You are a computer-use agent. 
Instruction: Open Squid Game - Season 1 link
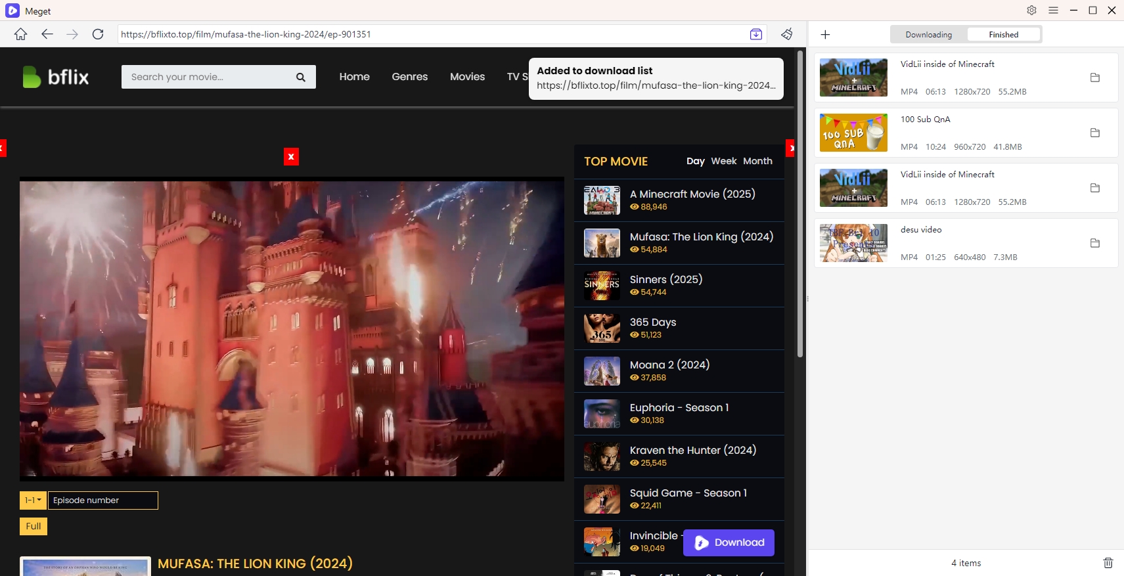point(688,493)
